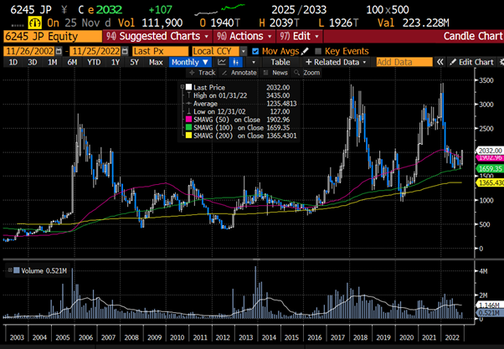Click High on 01/31/22 legend row

tap(238, 95)
